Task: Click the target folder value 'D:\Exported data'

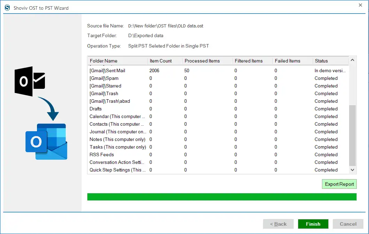Action: click(146, 36)
